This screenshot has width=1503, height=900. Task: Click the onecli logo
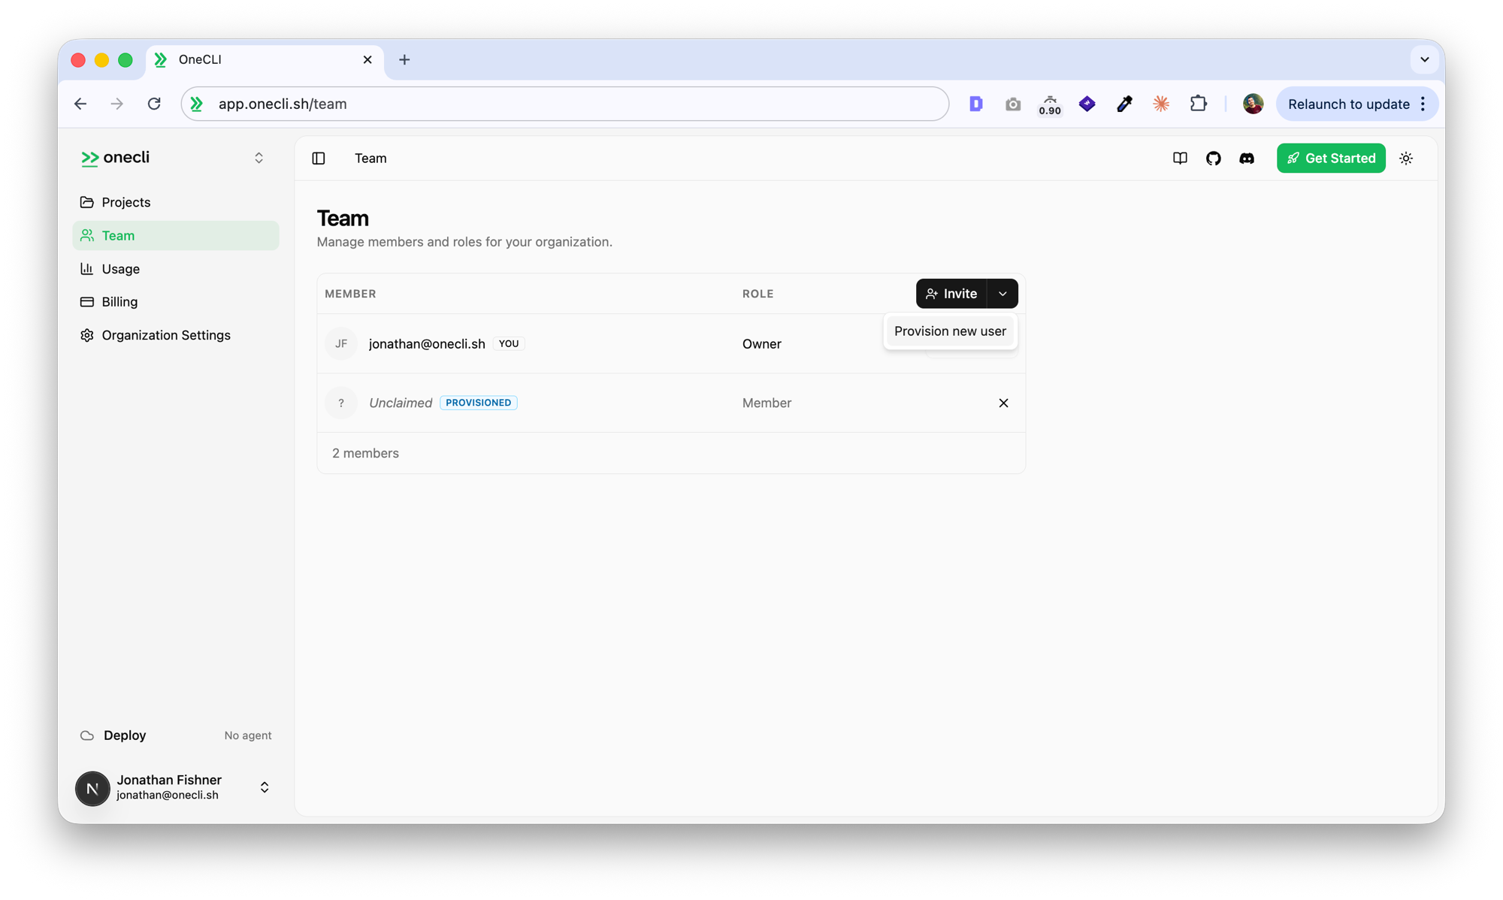coord(115,158)
